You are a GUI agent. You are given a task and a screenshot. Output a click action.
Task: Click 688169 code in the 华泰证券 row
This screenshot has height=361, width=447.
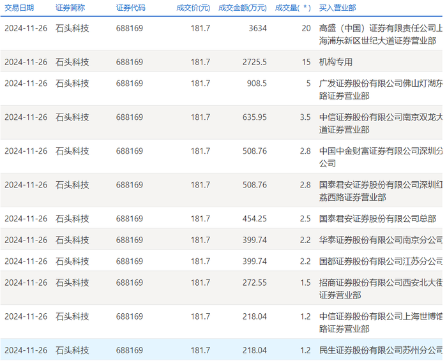(x=130, y=240)
